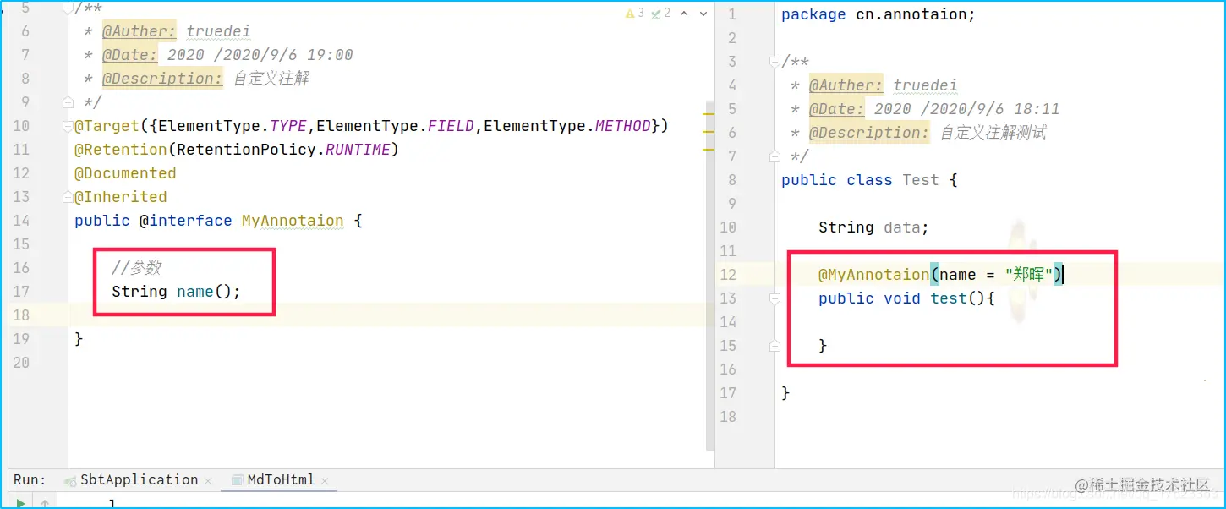1226x509 pixels.
Task: Collapse Javadoc comment at line 5 in MyAnnotaion
Action: [x=68, y=8]
